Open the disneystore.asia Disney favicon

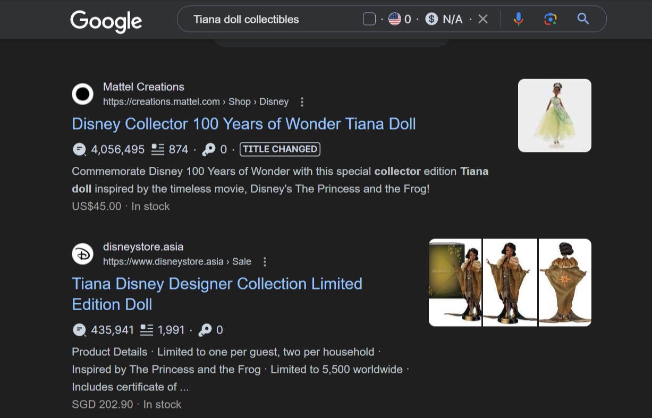tap(82, 254)
